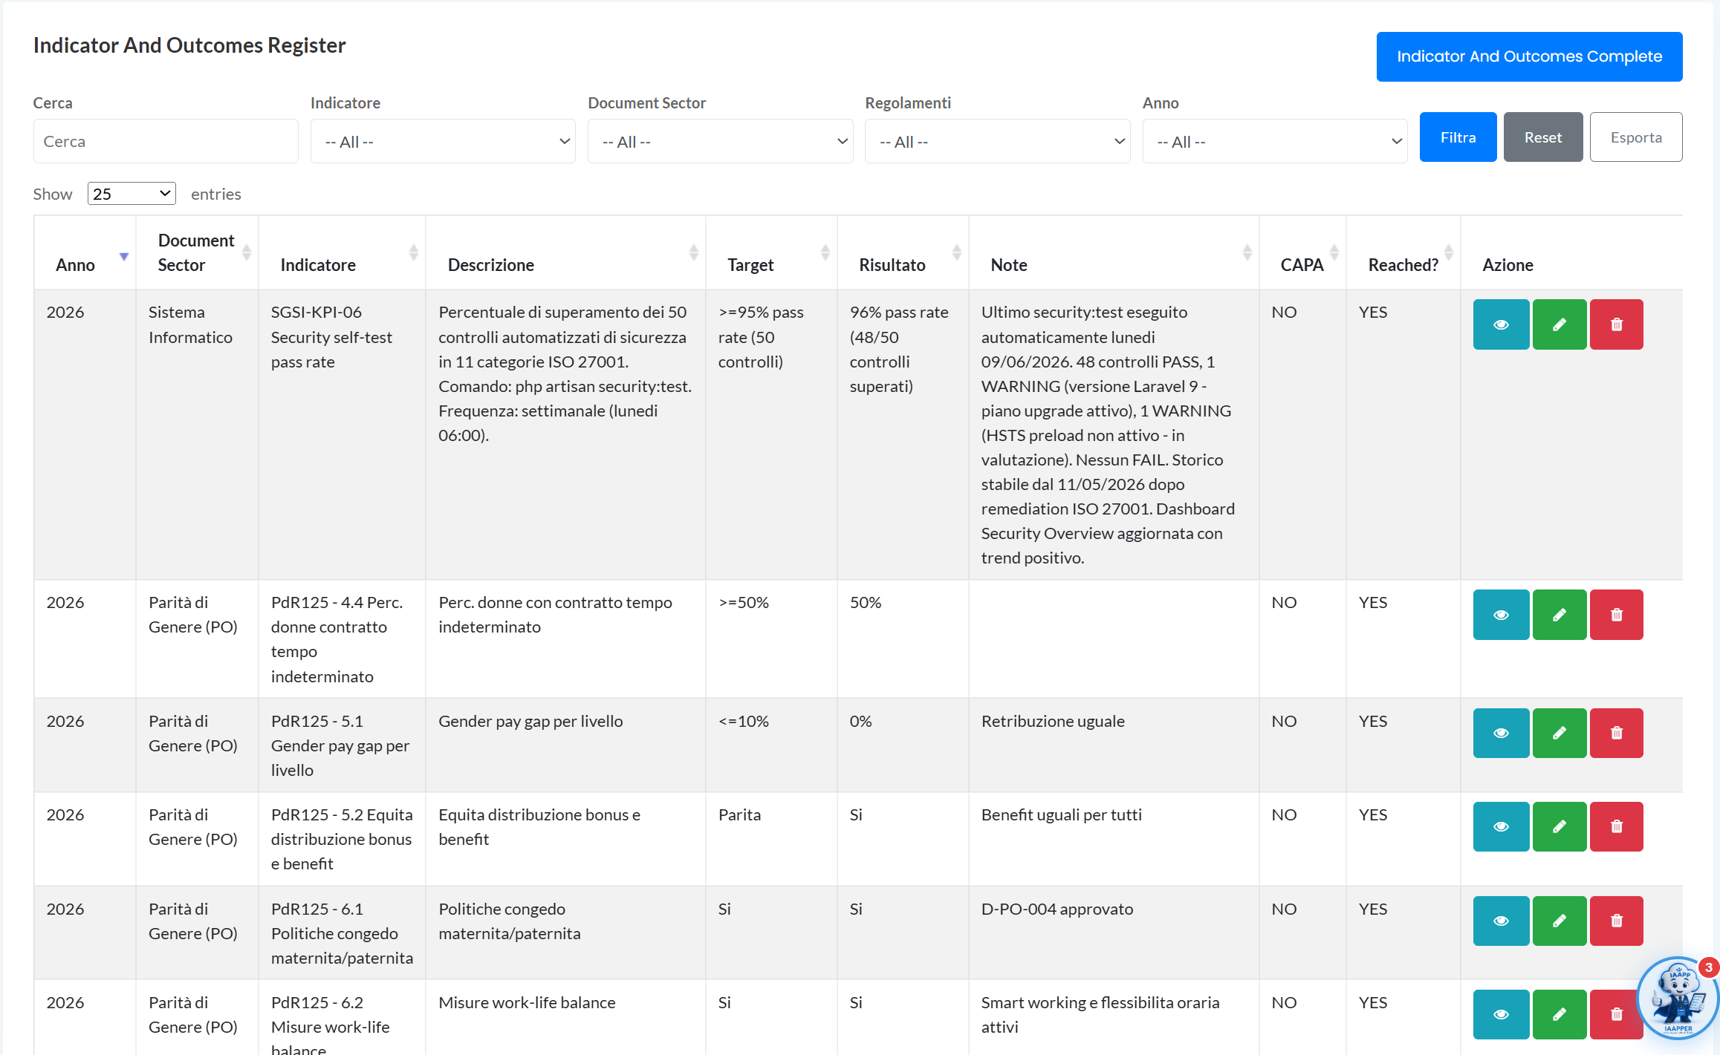1720x1055 pixels.
Task: View the PdR125 - 5.2 Equita distribuzione row
Action: (1501, 826)
